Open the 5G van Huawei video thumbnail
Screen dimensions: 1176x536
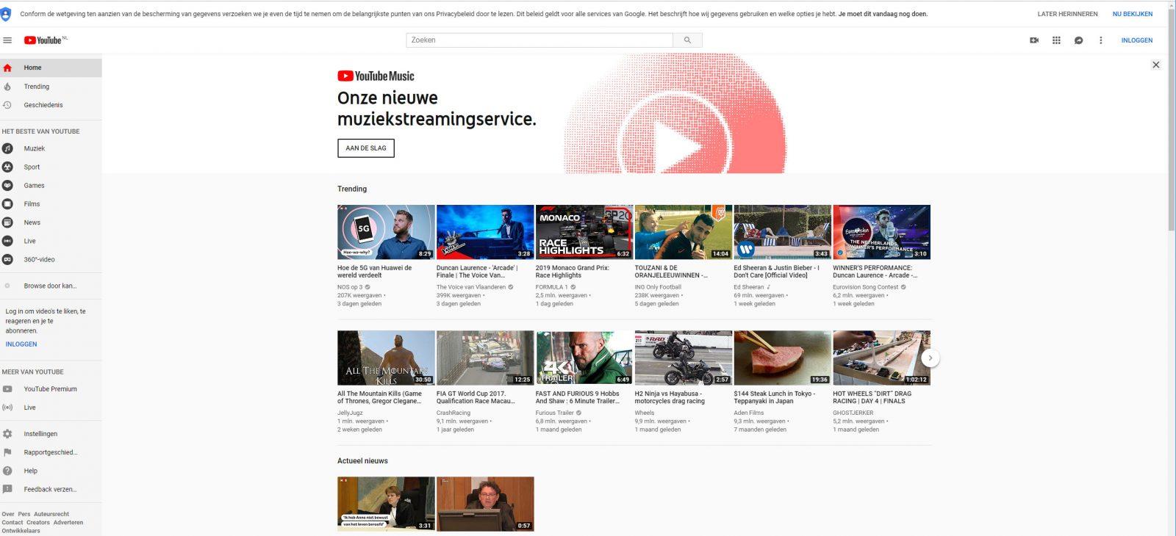(386, 232)
